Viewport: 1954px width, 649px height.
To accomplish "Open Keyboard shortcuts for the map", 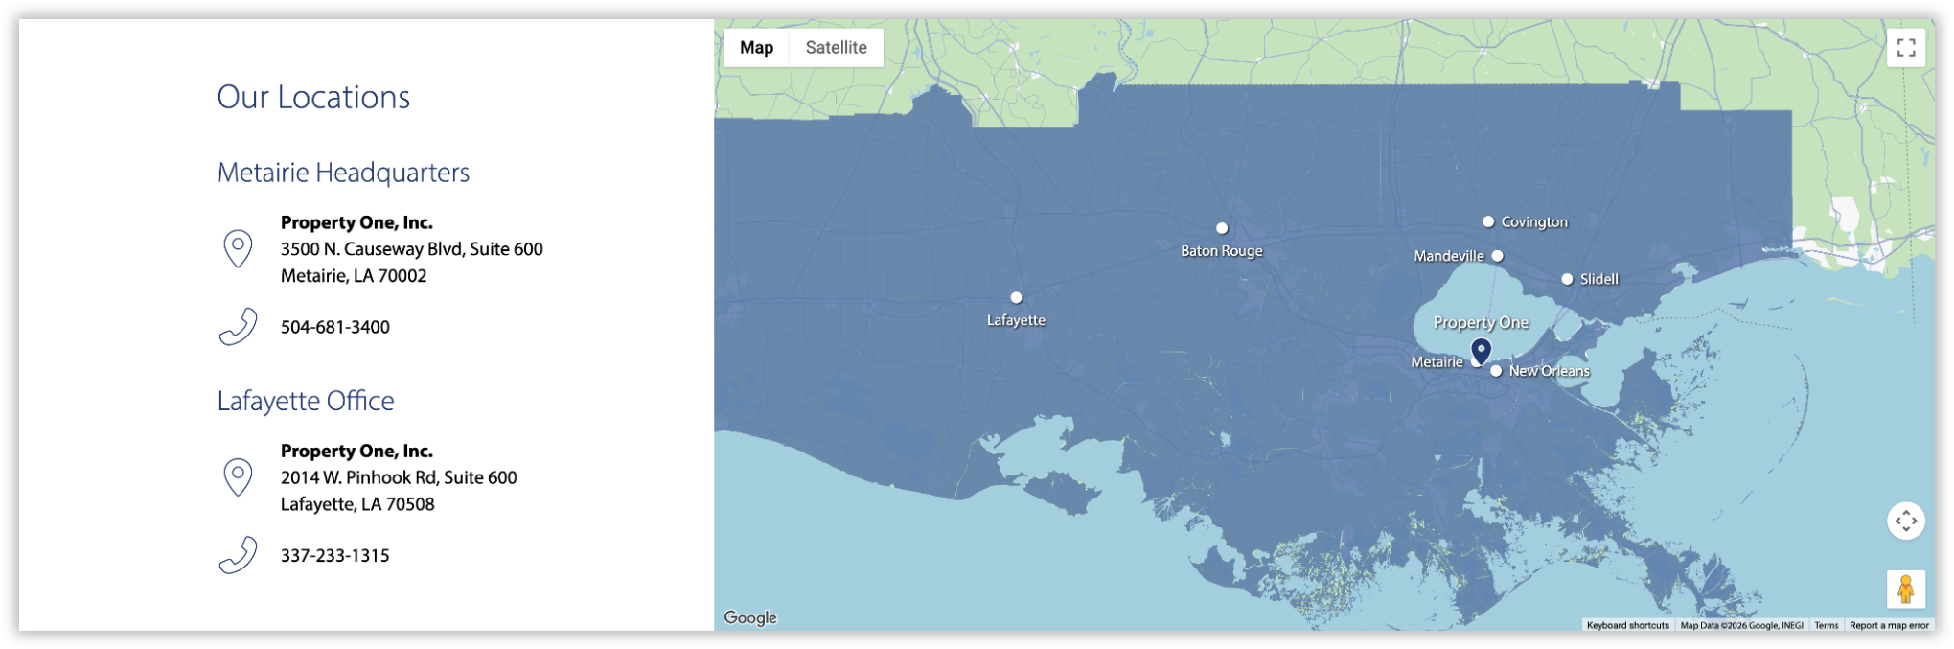I will (1627, 625).
